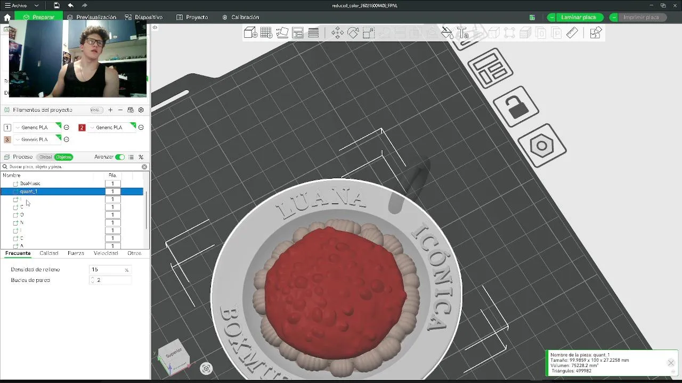Click the Redo arrow in title bar
The height and width of the screenshot is (383, 682).
[84, 5]
